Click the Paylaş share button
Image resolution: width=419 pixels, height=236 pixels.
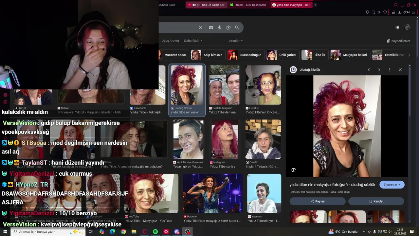coord(318,201)
